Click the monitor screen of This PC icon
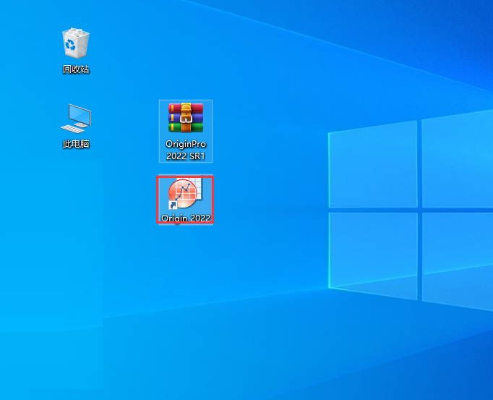Image resolution: width=493 pixels, height=400 pixels. (x=80, y=114)
